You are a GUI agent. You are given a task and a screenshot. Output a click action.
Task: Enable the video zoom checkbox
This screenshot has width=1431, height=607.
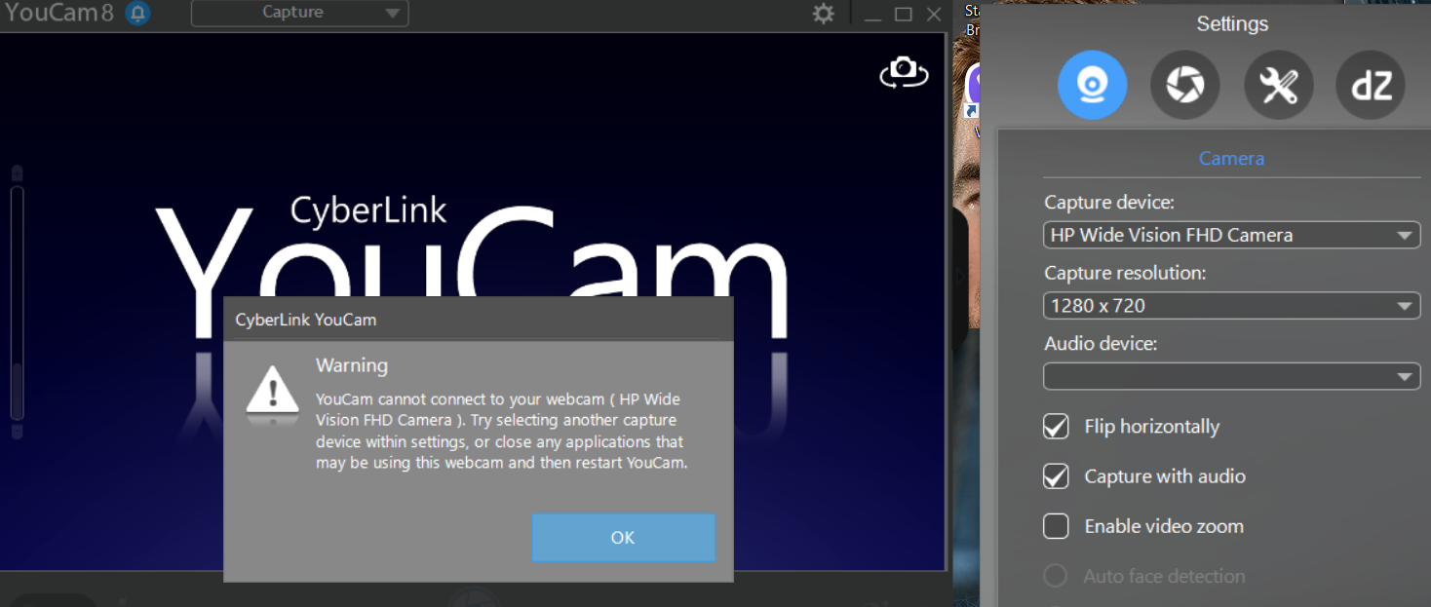1056,526
